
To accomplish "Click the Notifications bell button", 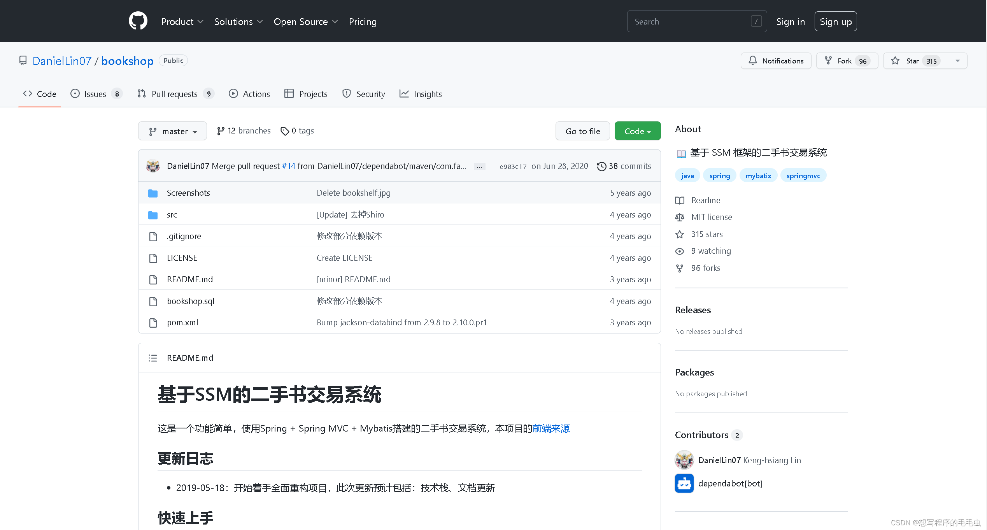I will (x=776, y=61).
